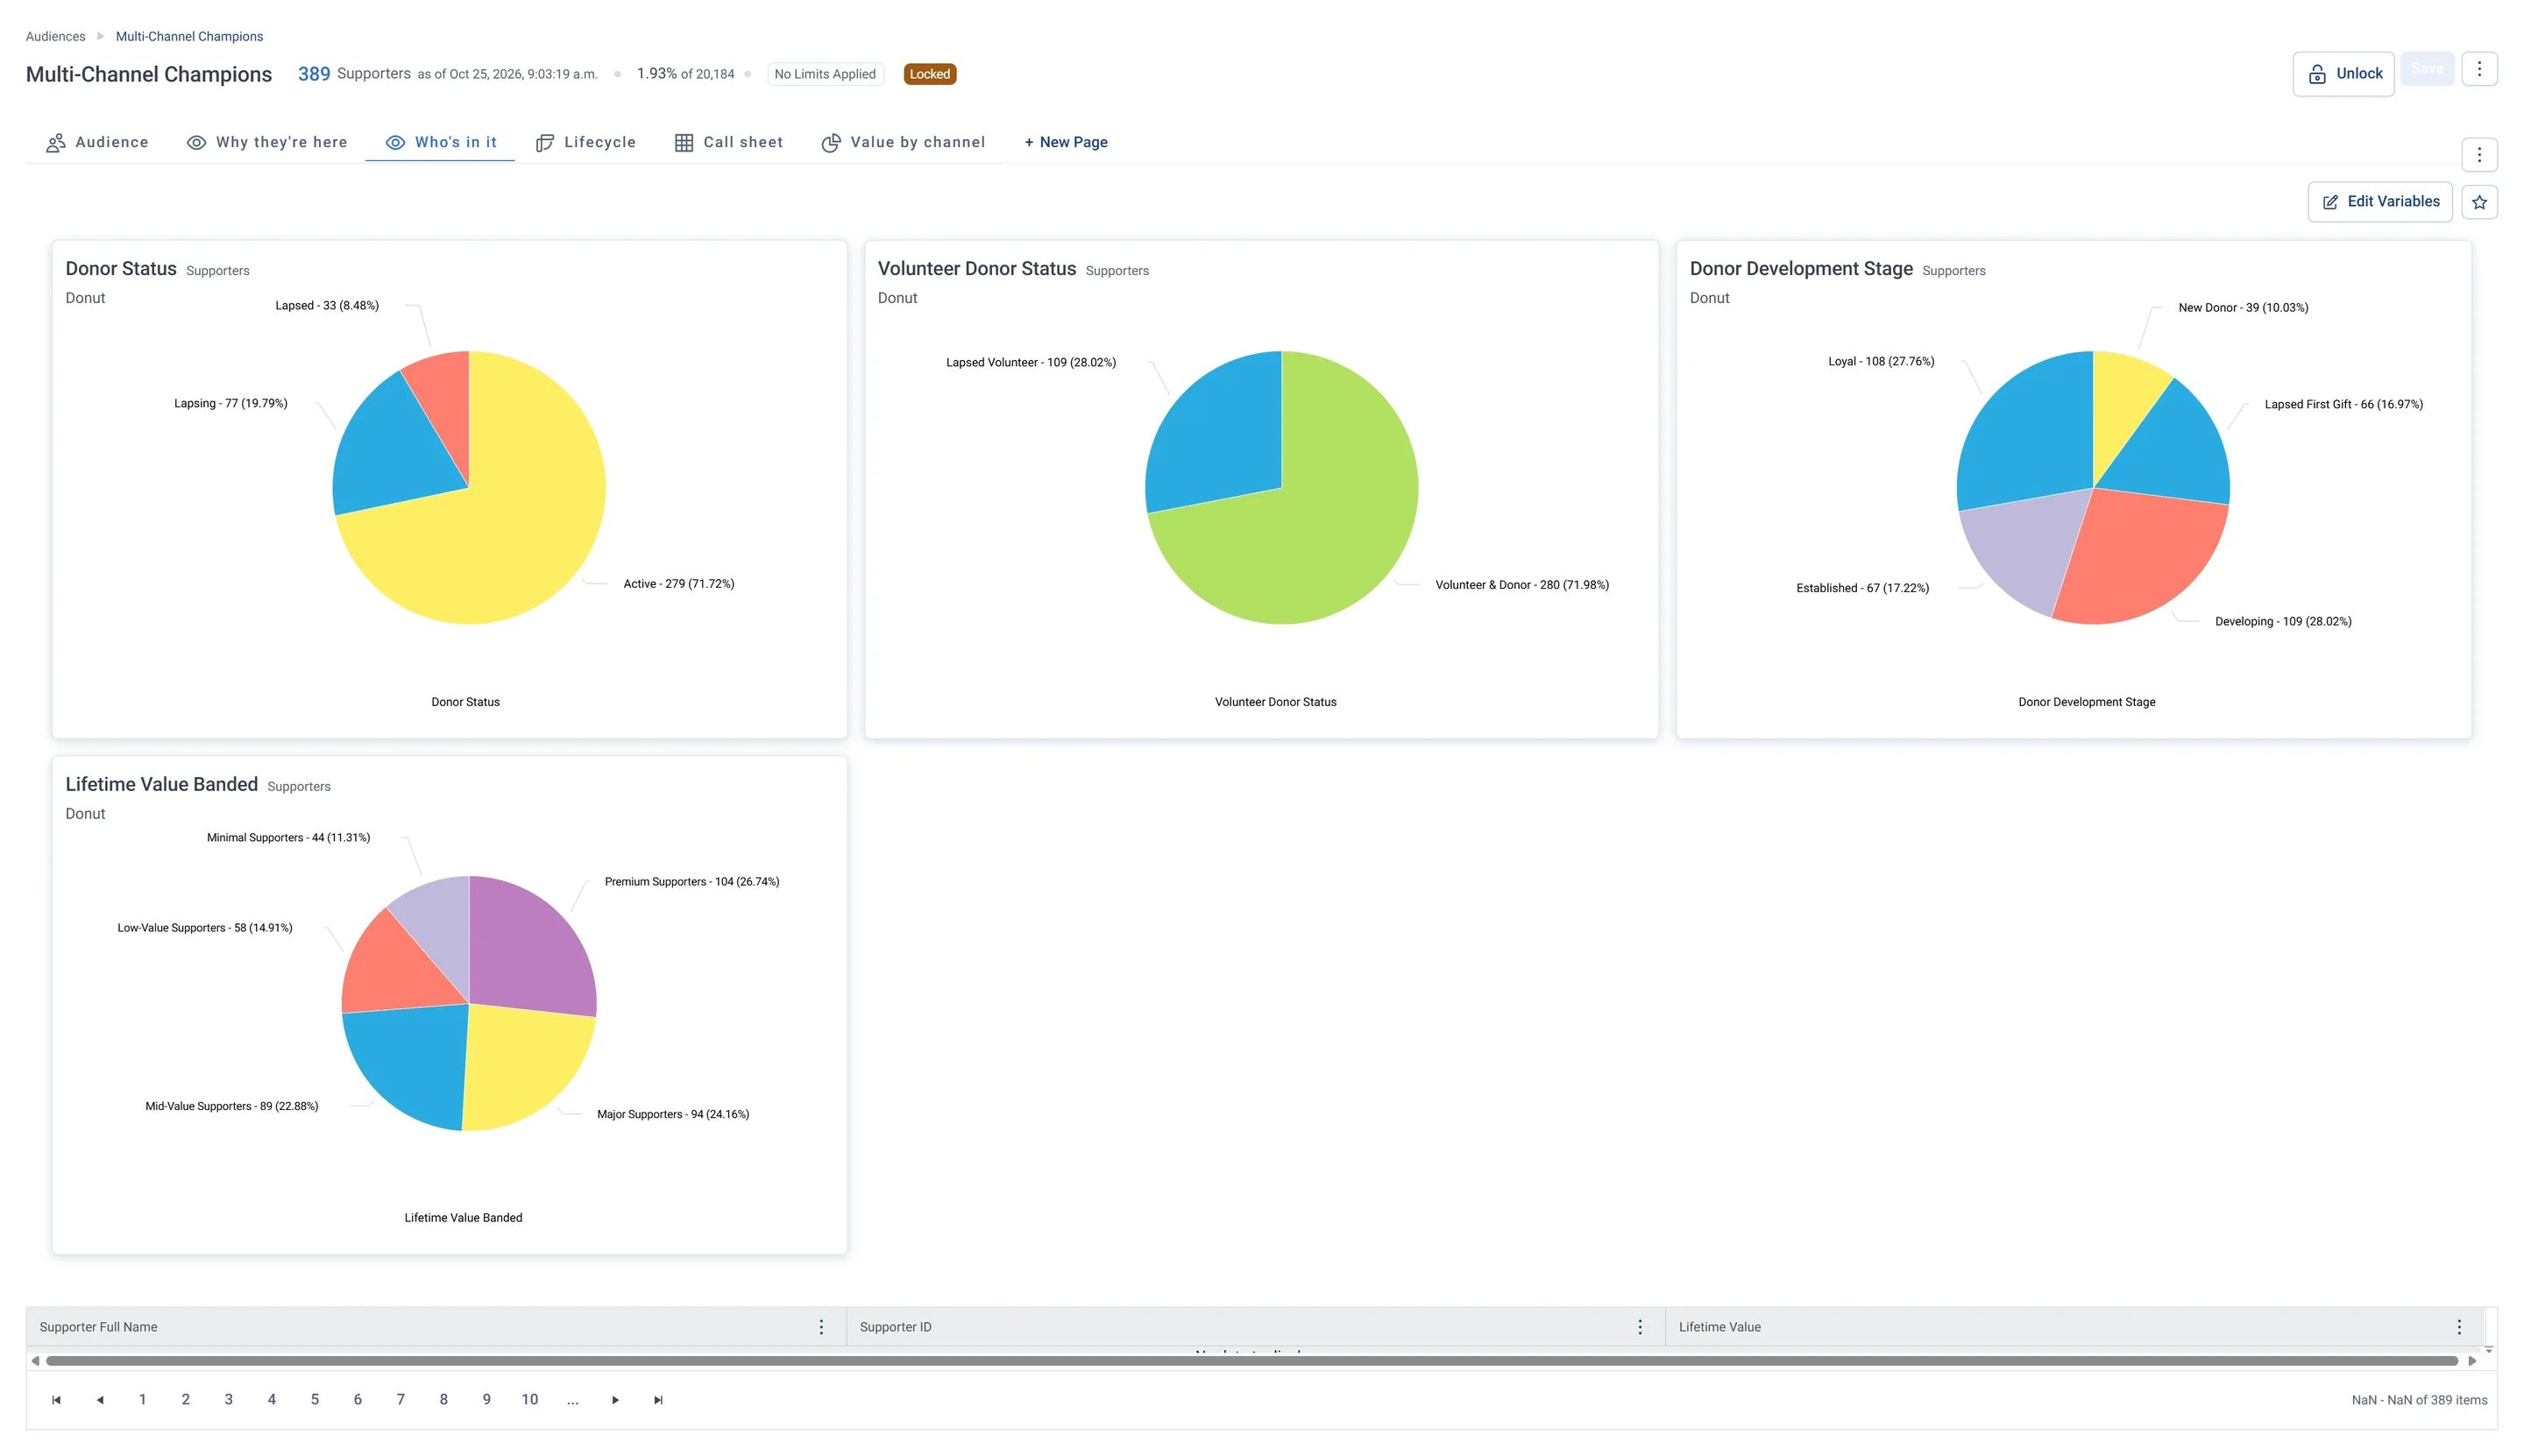Image resolution: width=2524 pixels, height=1456 pixels.
Task: Click the pagination ellipsis for more pages
Action: pos(572,1399)
